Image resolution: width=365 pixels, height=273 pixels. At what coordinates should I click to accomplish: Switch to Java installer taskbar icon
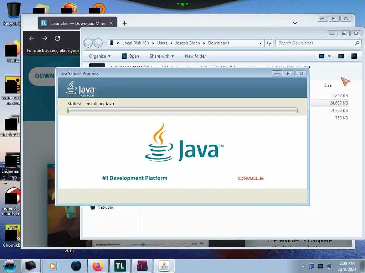click(164, 266)
